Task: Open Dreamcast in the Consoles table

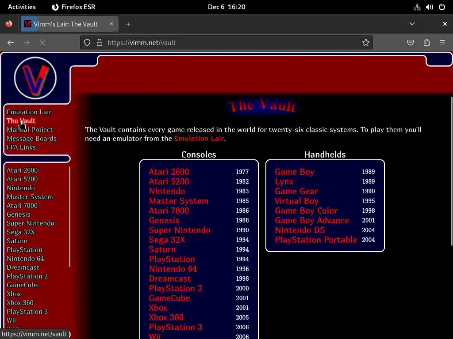Action: click(x=170, y=279)
